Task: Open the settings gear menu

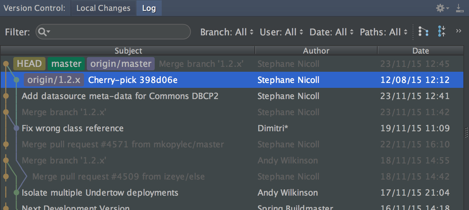Action: pyautogui.click(x=442, y=8)
